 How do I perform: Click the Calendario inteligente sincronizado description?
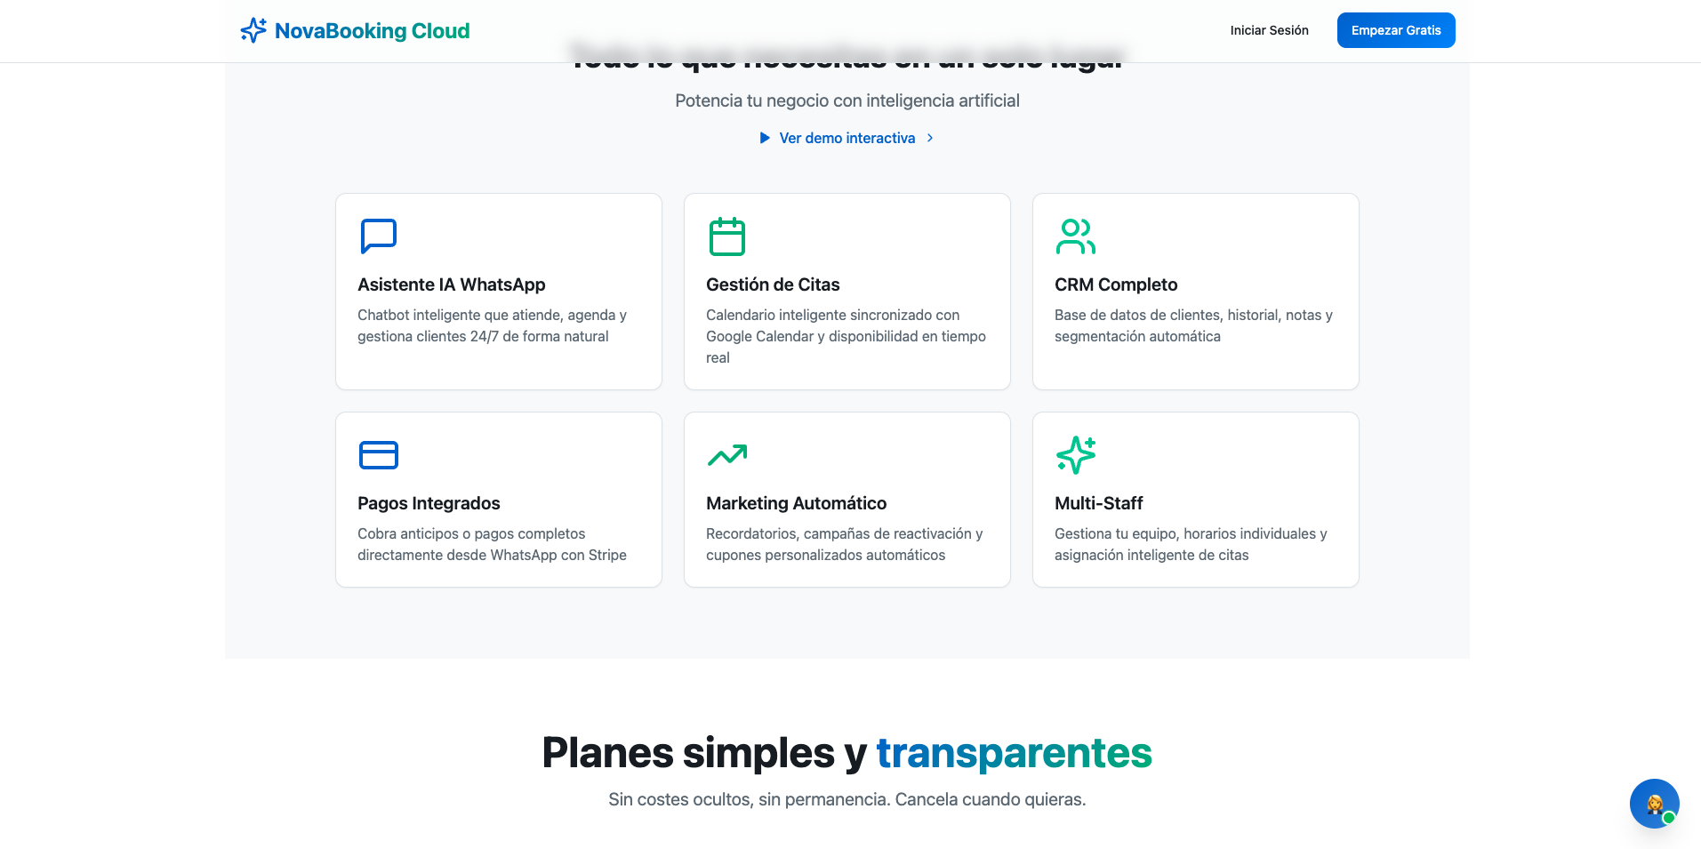[x=846, y=336]
